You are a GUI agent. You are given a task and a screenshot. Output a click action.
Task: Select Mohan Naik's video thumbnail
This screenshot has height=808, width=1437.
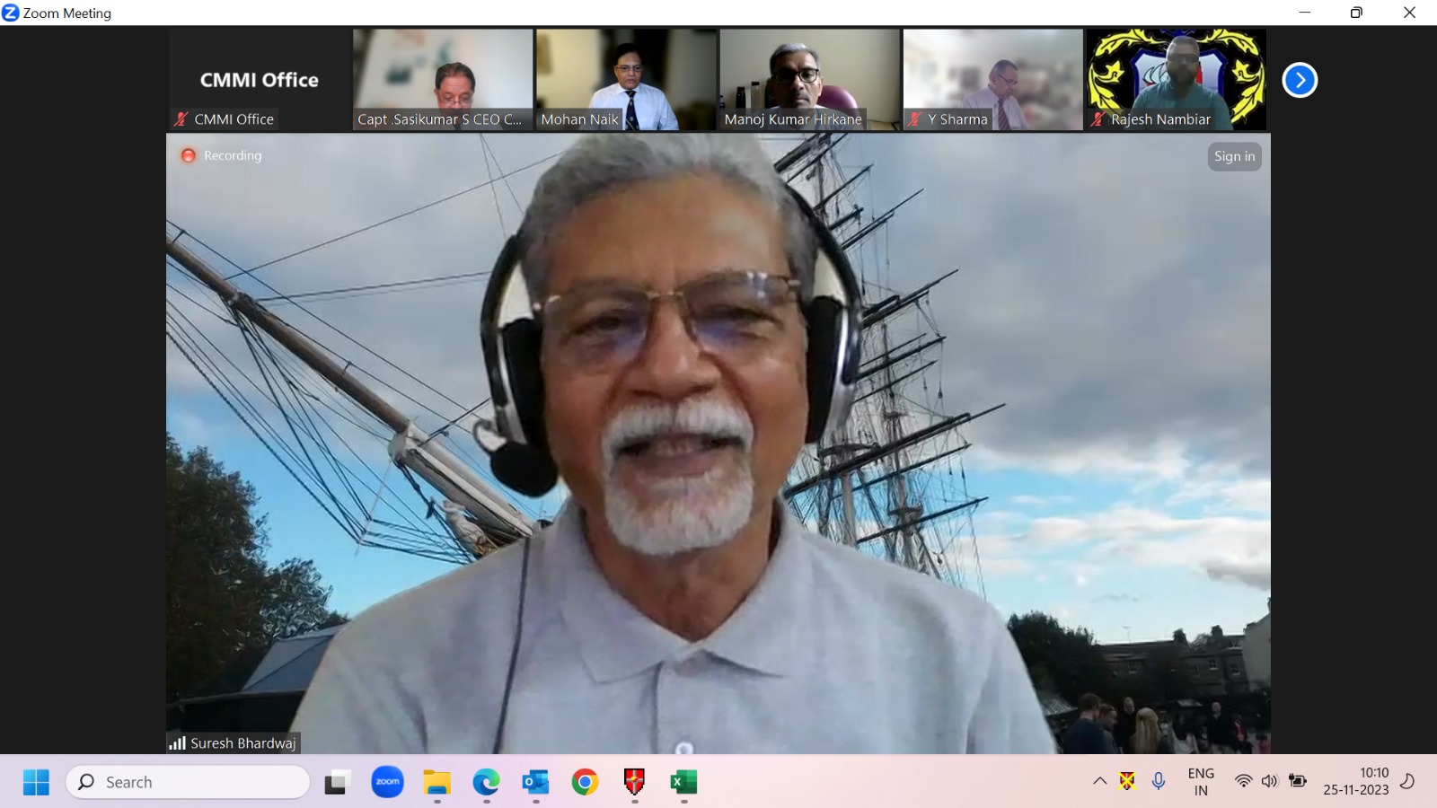click(x=626, y=80)
